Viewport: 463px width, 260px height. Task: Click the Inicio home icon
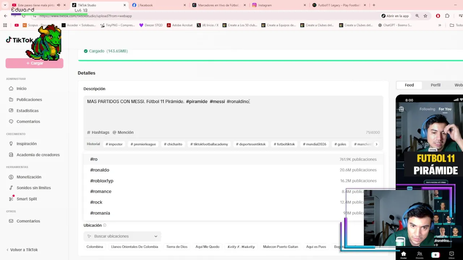click(x=11, y=88)
